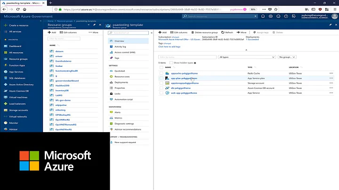339x190 pixels.
Task: Open portal settings gear icon
Action: 270,16
